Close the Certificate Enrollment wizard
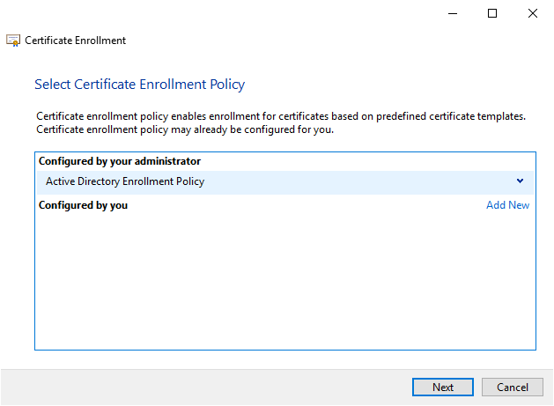Image resolution: width=554 pixels, height=406 pixels. tap(533, 13)
